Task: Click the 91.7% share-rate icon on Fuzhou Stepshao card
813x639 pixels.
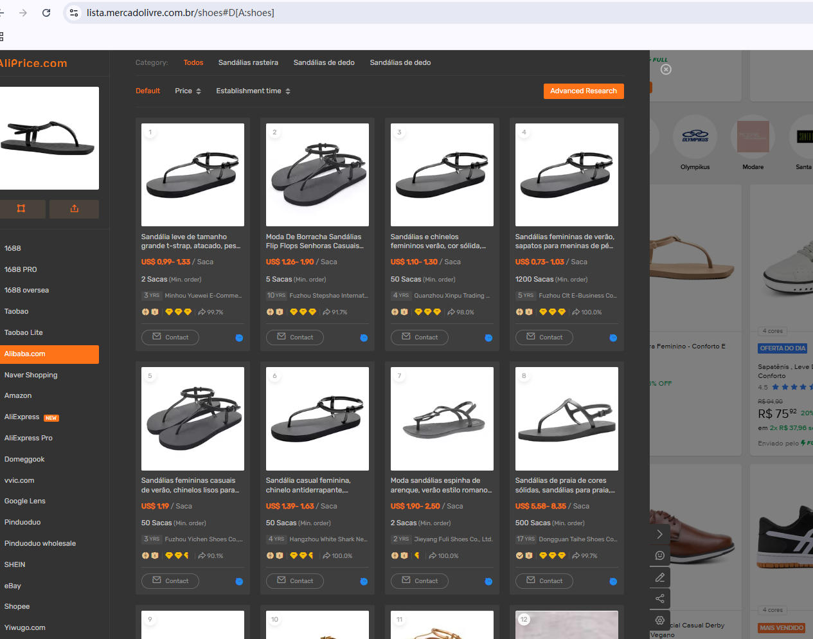Action: coord(326,312)
